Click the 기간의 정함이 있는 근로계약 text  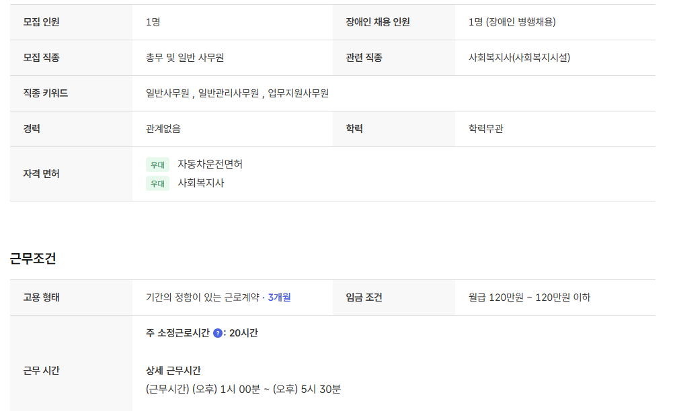[x=202, y=297]
